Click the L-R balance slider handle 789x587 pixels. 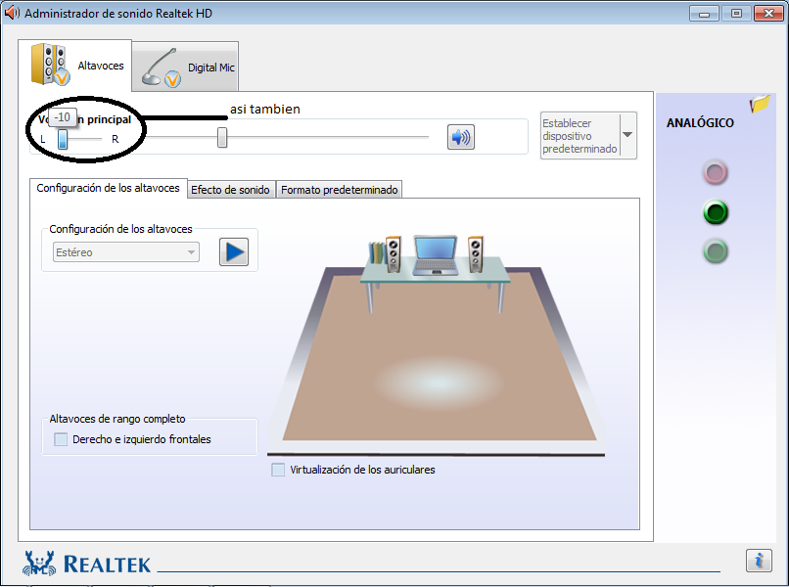[x=63, y=139]
